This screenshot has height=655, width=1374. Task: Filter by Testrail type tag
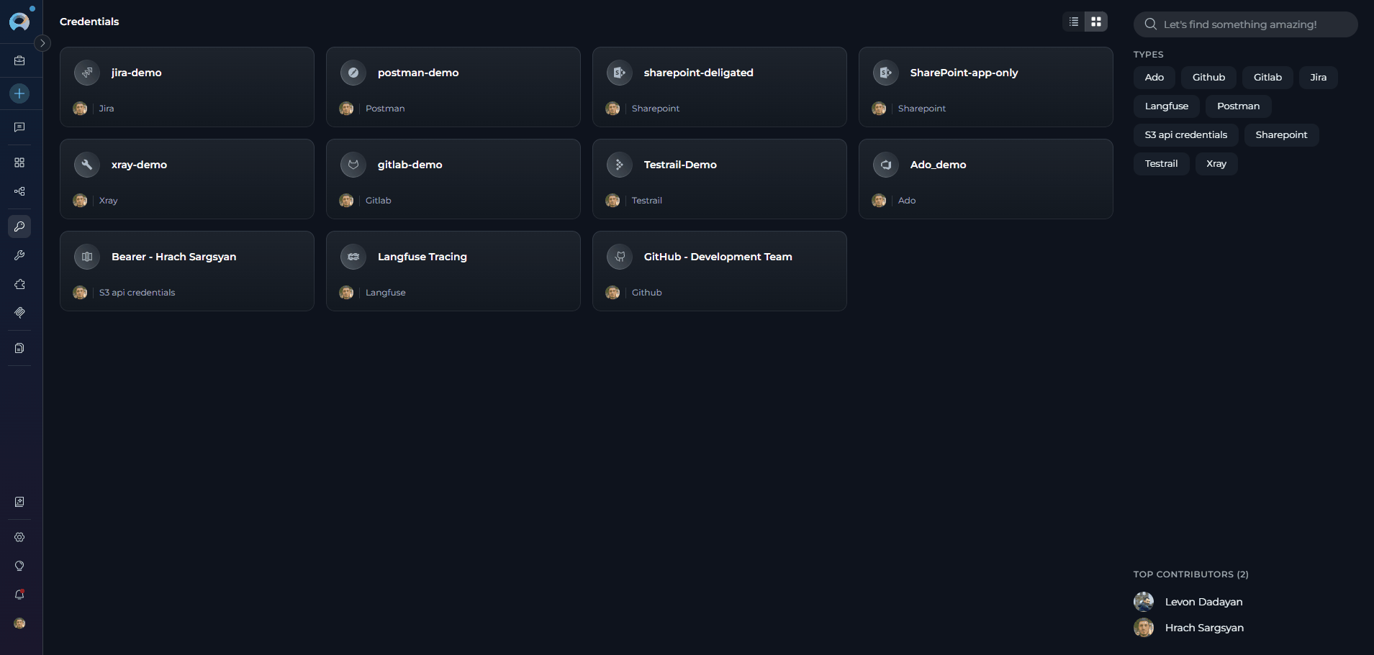[x=1161, y=163]
